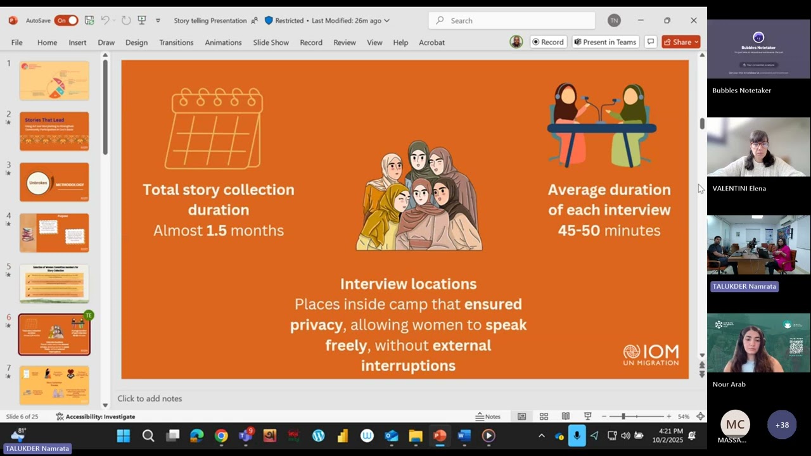Screen dimensions: 811x456
Task: Open the Help tab
Action: point(400,42)
